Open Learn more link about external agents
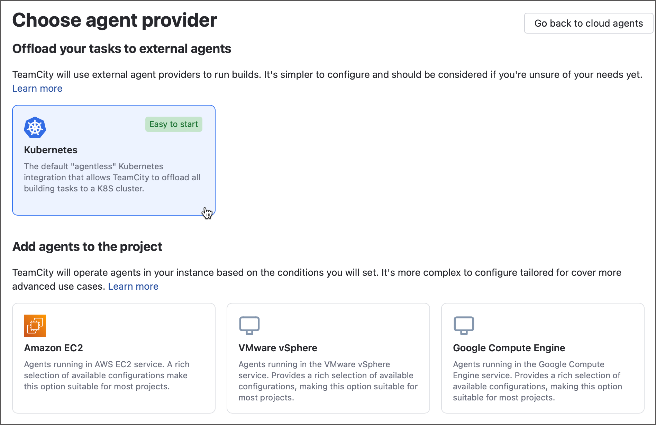Viewport: 656px width, 425px height. [x=37, y=89]
